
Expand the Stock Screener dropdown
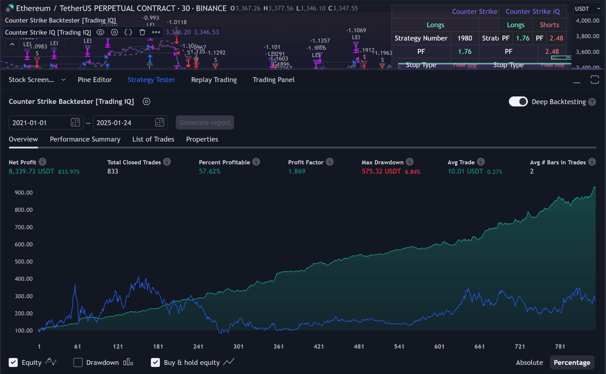[x=63, y=80]
